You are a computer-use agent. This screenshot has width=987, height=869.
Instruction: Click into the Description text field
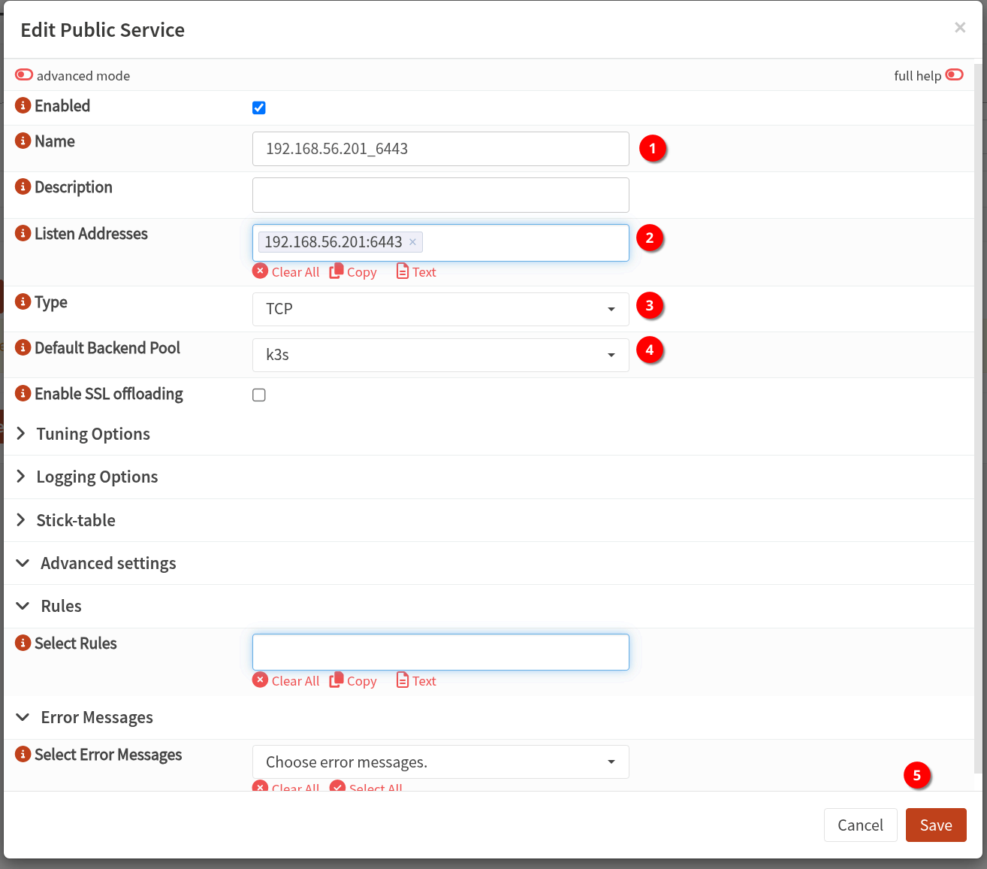coord(440,195)
